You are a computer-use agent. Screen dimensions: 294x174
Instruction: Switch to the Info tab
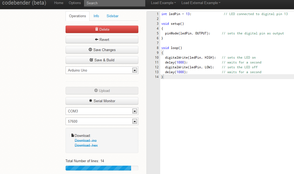pos(96,16)
